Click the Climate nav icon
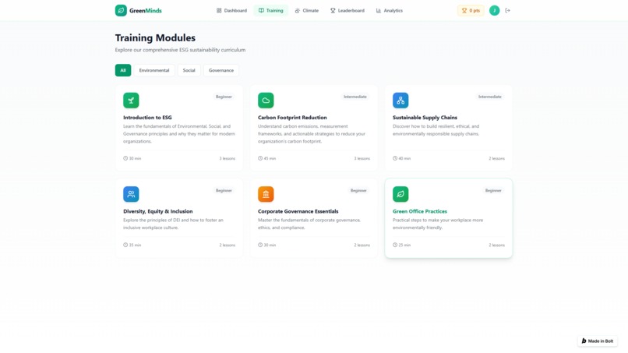Viewport: 628px width, 353px height. (x=297, y=10)
